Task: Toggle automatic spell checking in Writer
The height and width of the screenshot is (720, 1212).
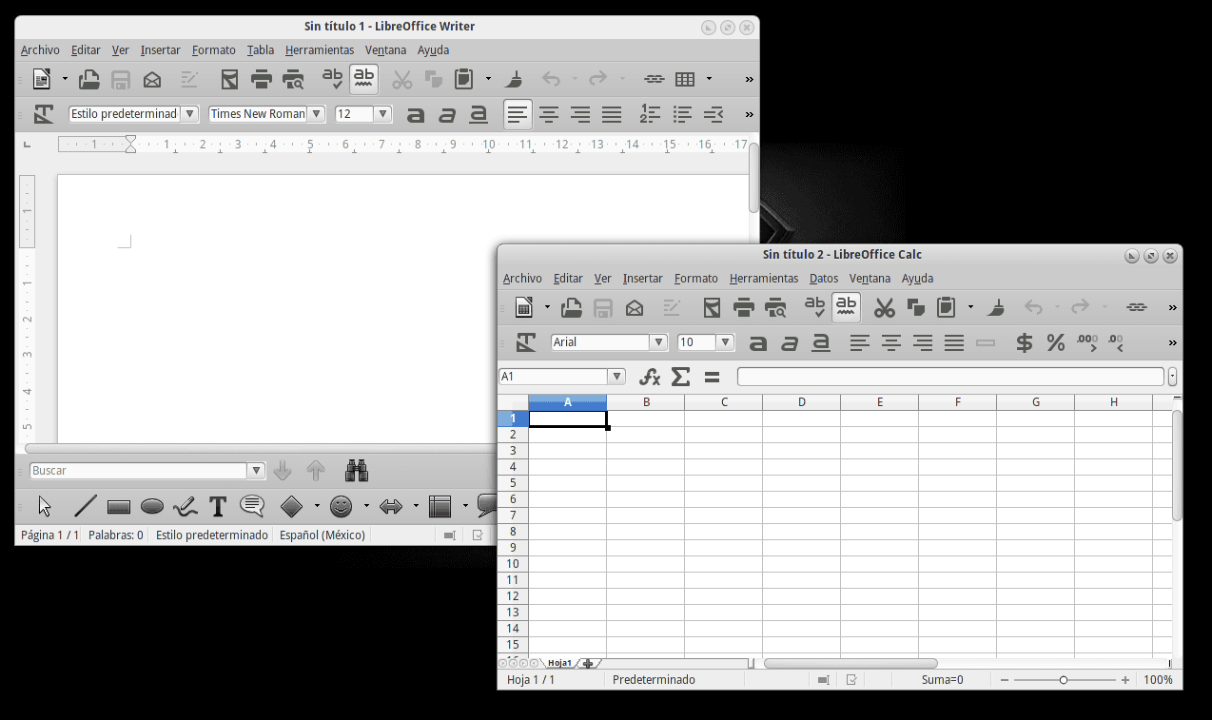Action: (x=363, y=79)
